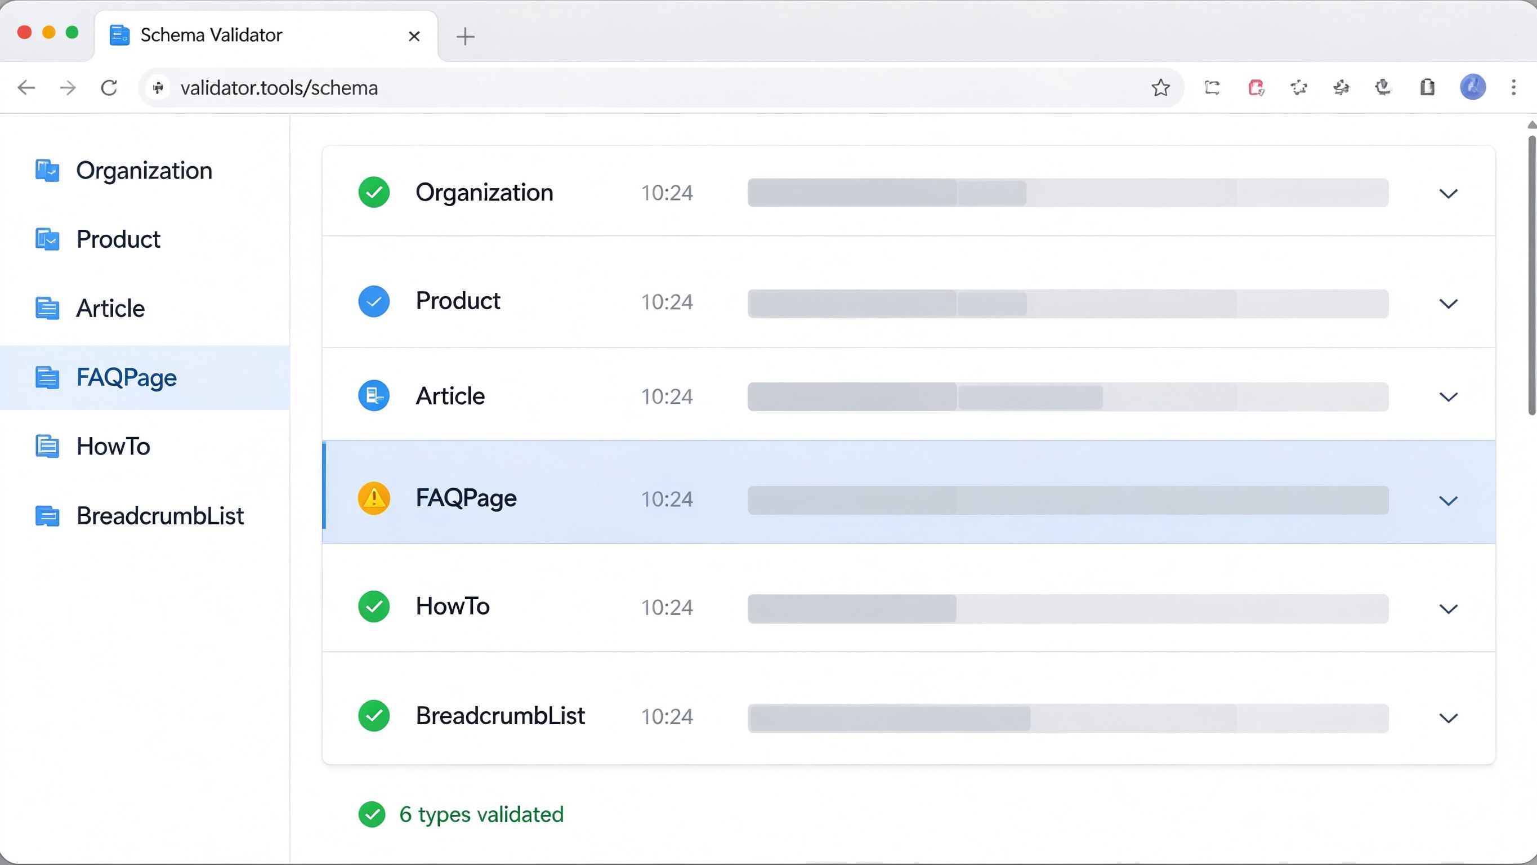This screenshot has height=865, width=1537.
Task: Click the FAQPage row title text
Action: click(466, 498)
